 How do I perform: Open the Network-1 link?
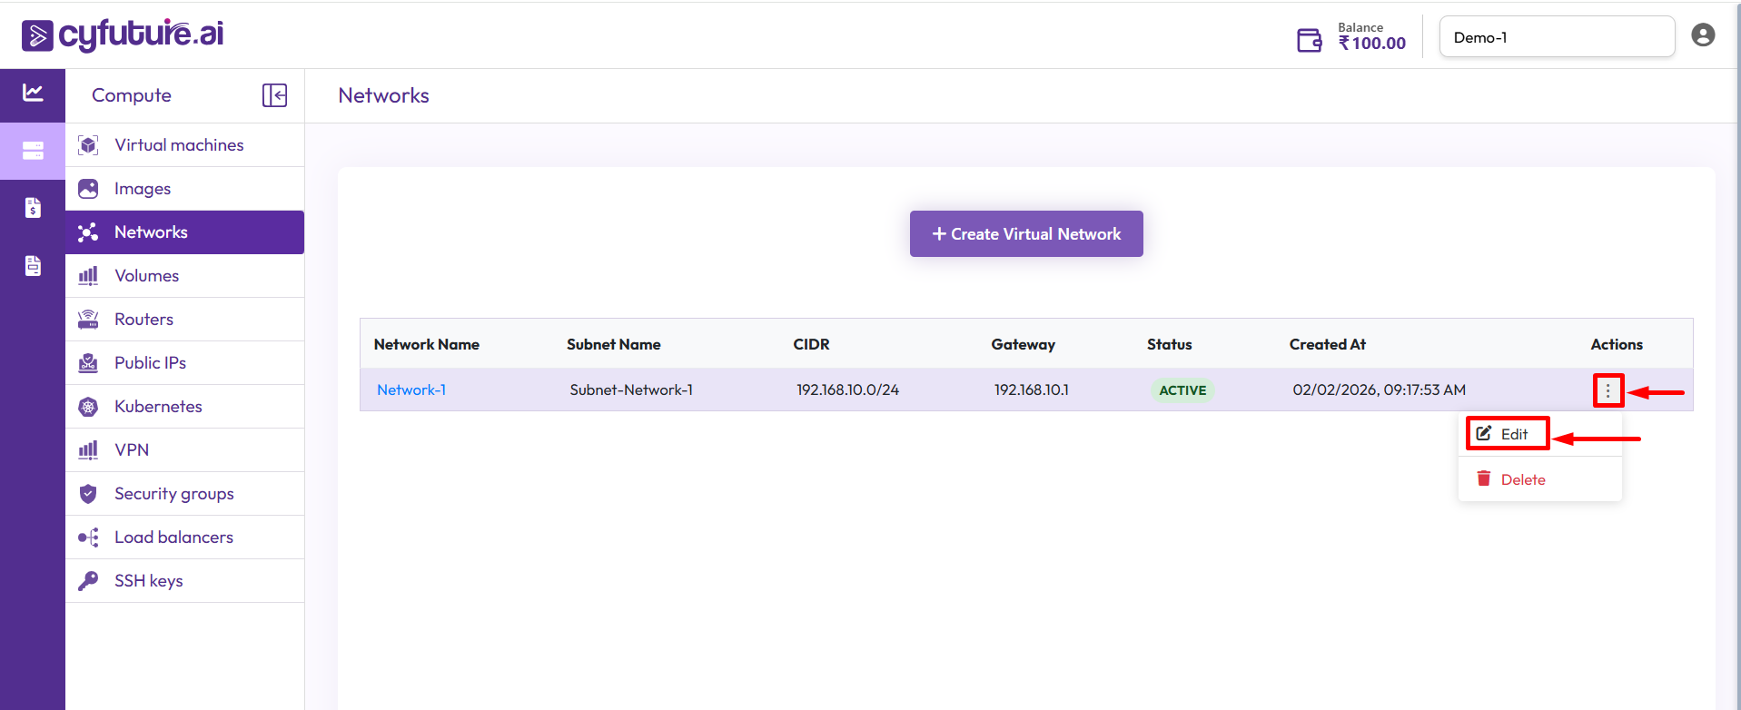pyautogui.click(x=411, y=390)
